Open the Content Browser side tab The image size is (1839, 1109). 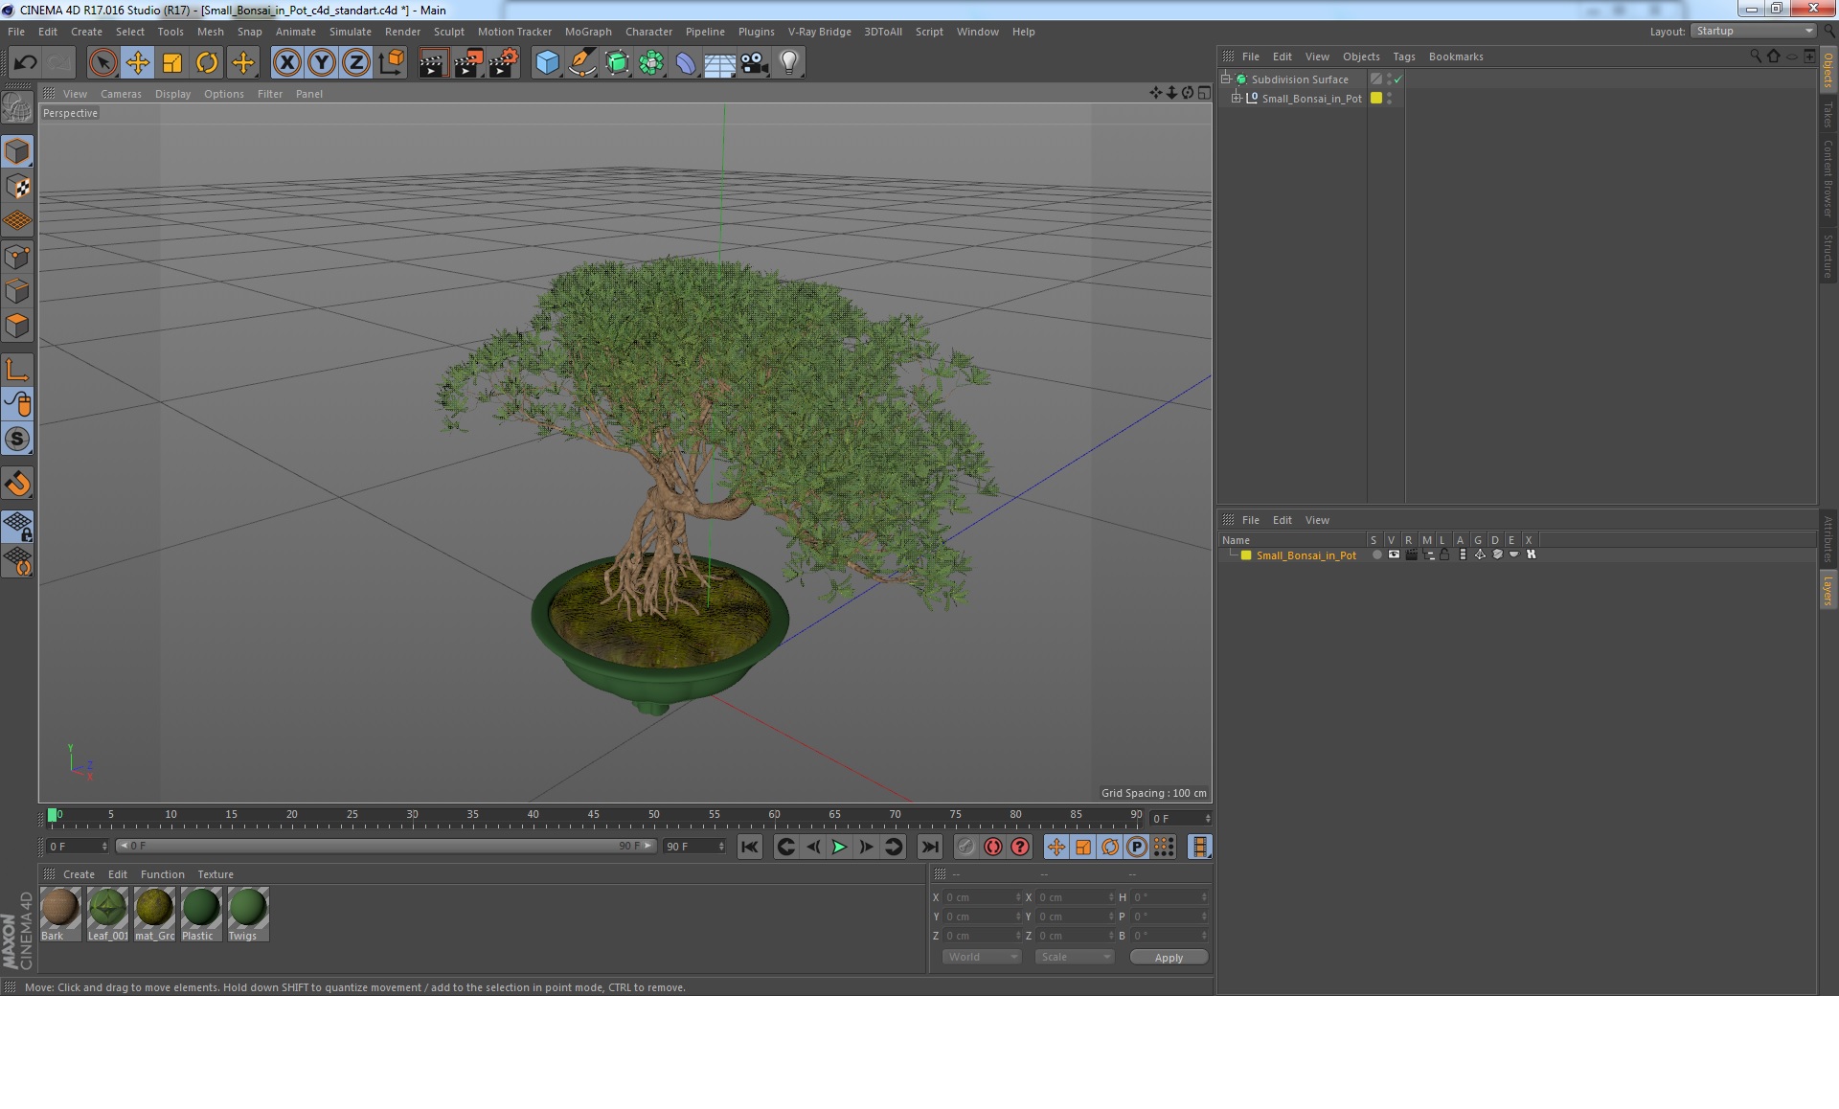pyautogui.click(x=1828, y=179)
